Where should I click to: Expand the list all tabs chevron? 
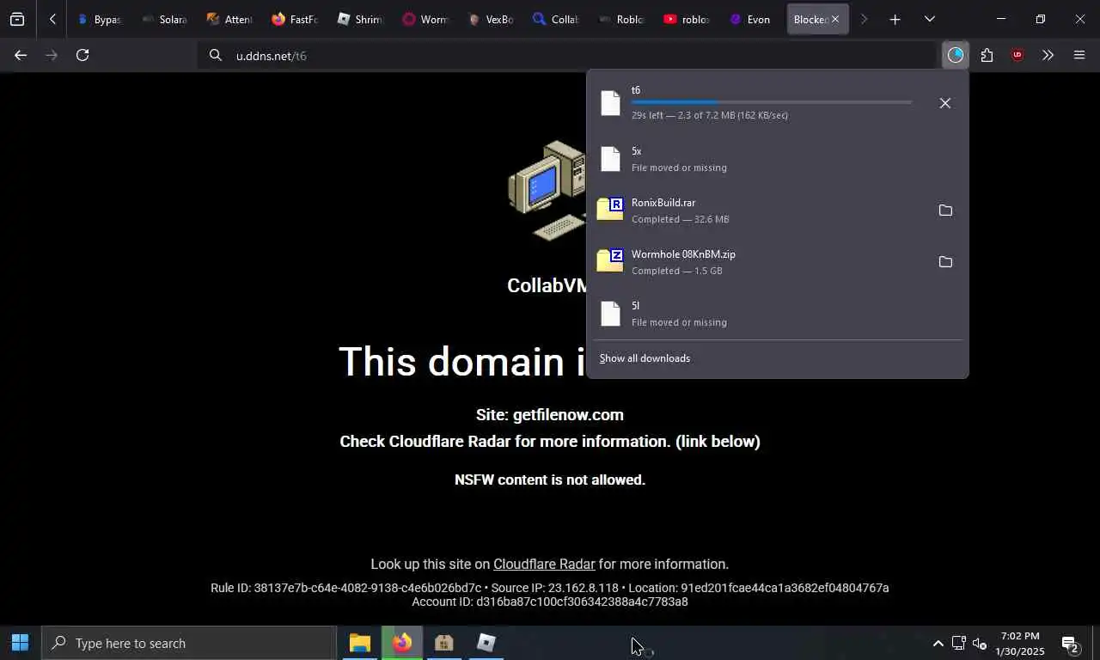point(929,19)
